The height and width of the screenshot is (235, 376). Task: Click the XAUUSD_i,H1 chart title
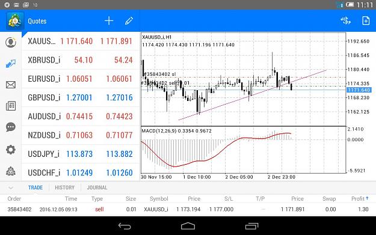click(156, 37)
